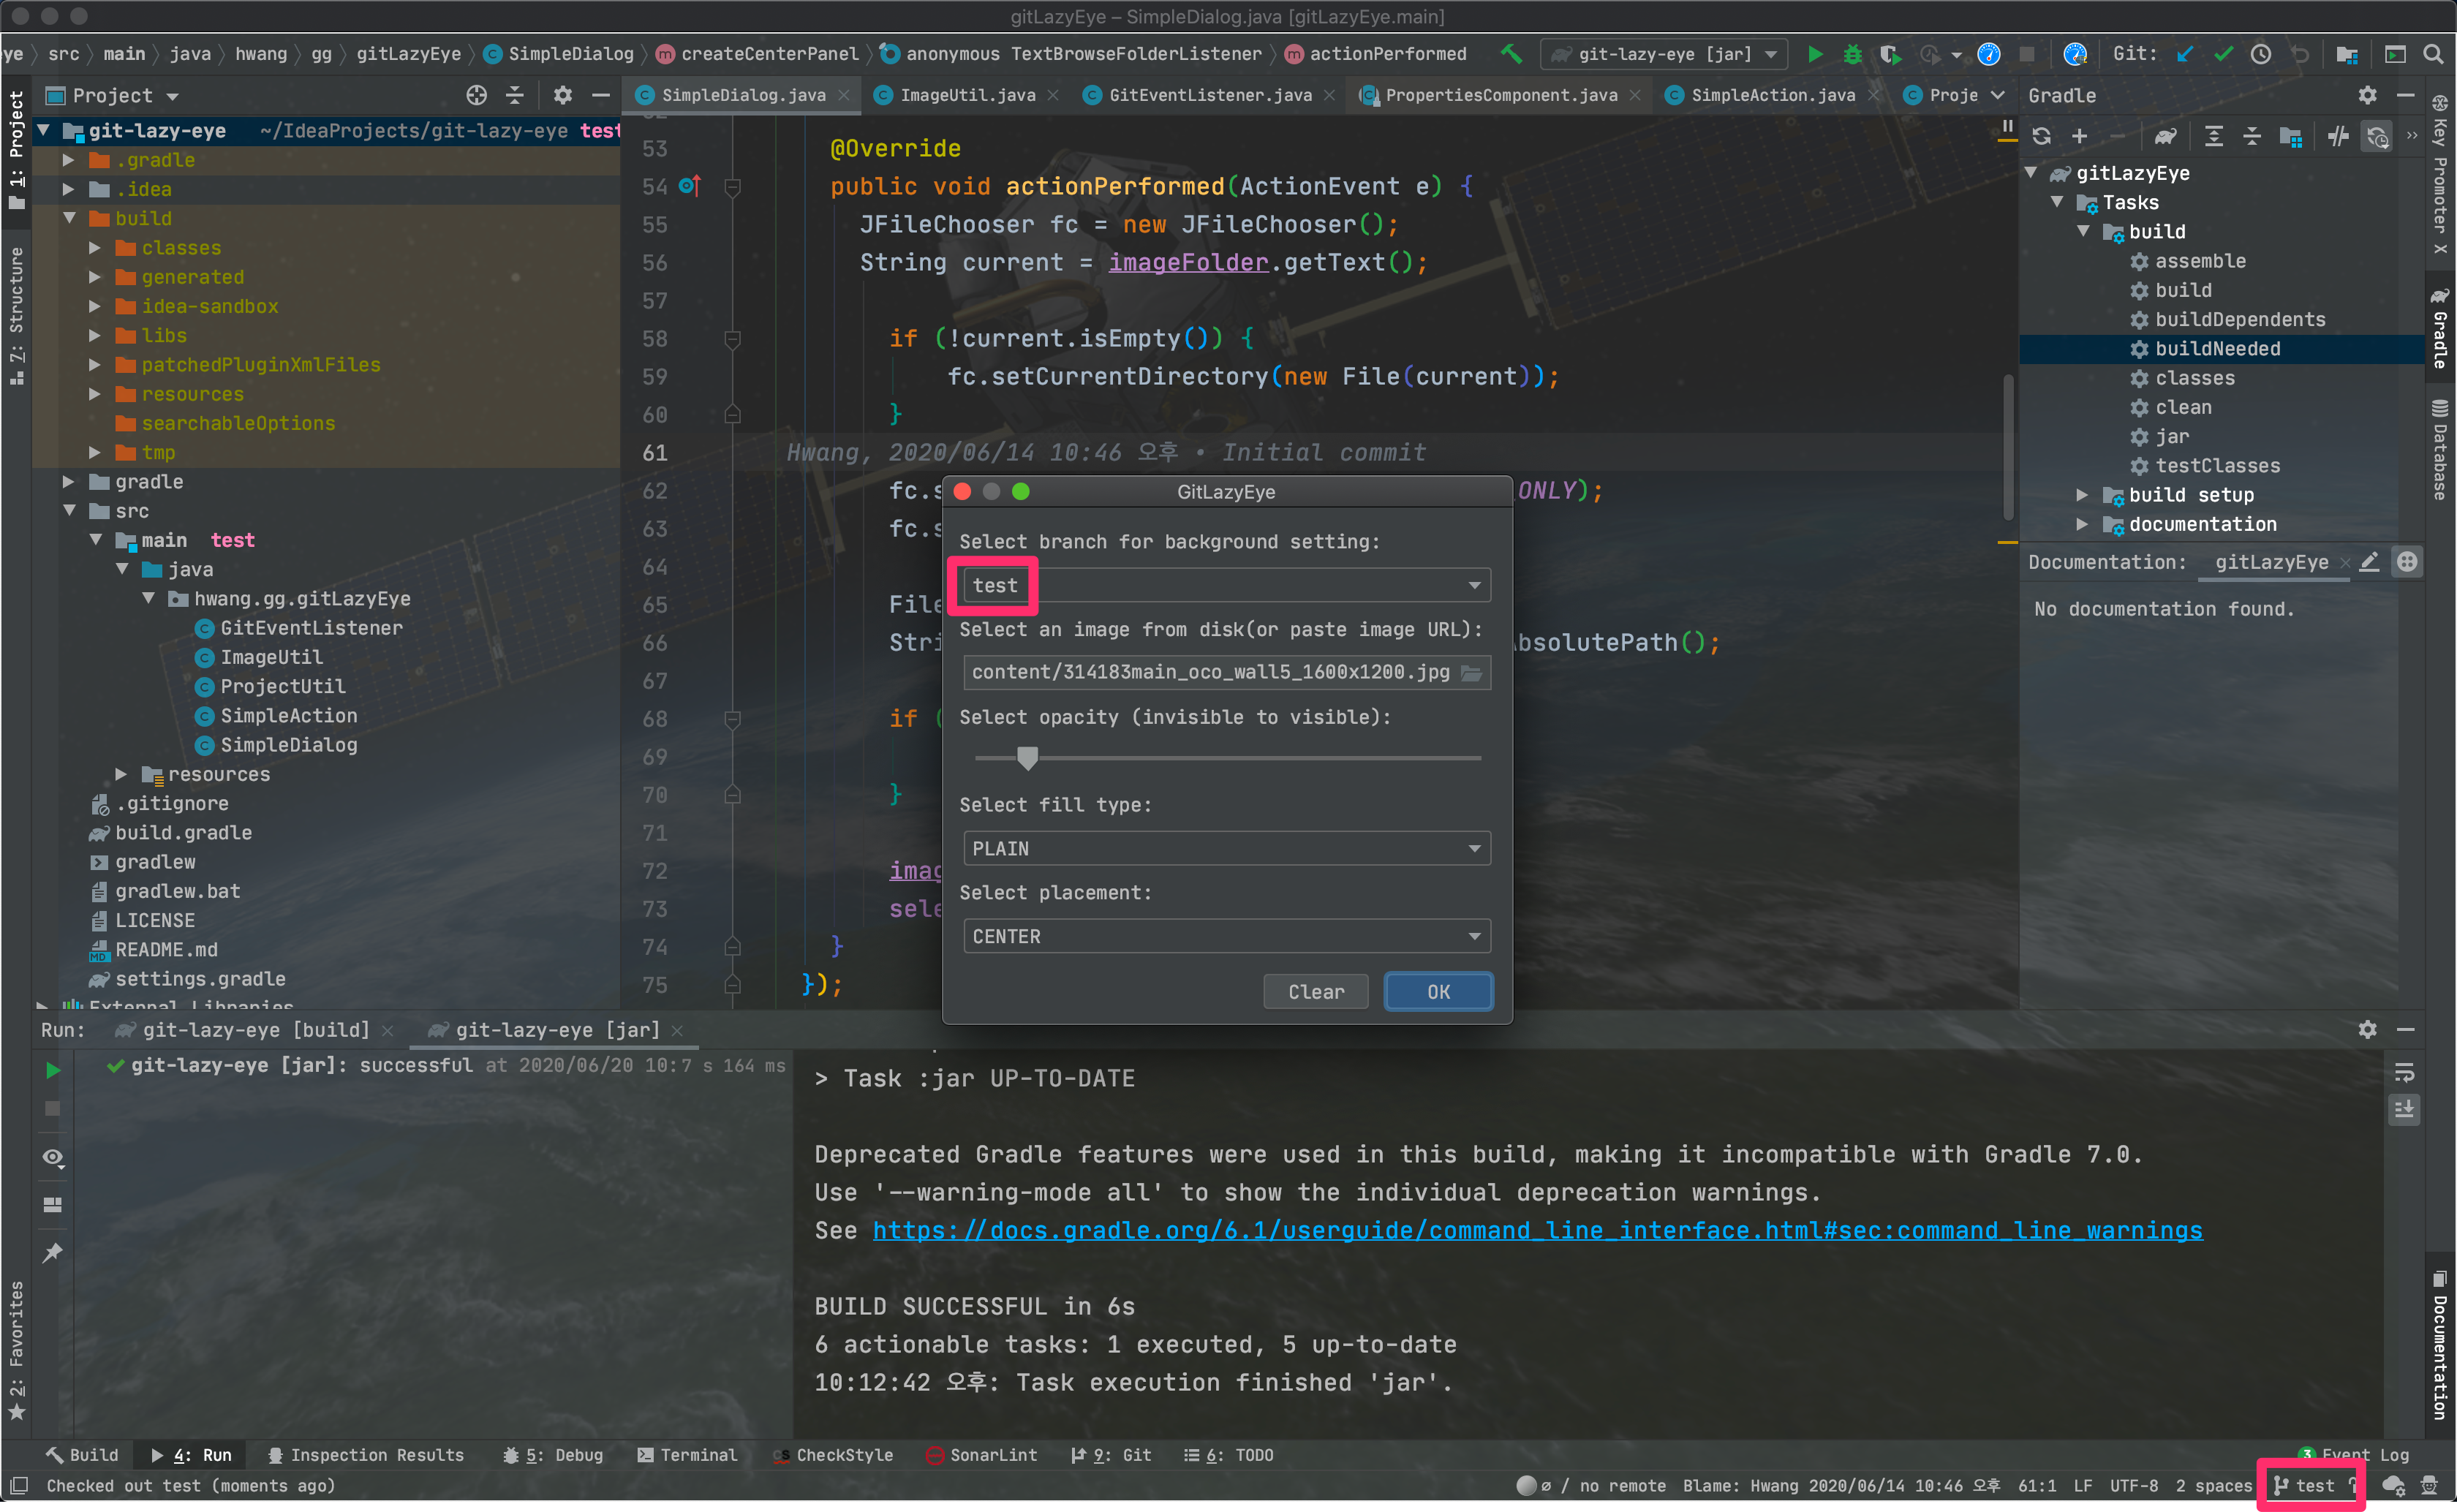Add a Gradle project with plus icon
Image resolution: width=2457 pixels, height=1512 pixels.
pos(2079,136)
